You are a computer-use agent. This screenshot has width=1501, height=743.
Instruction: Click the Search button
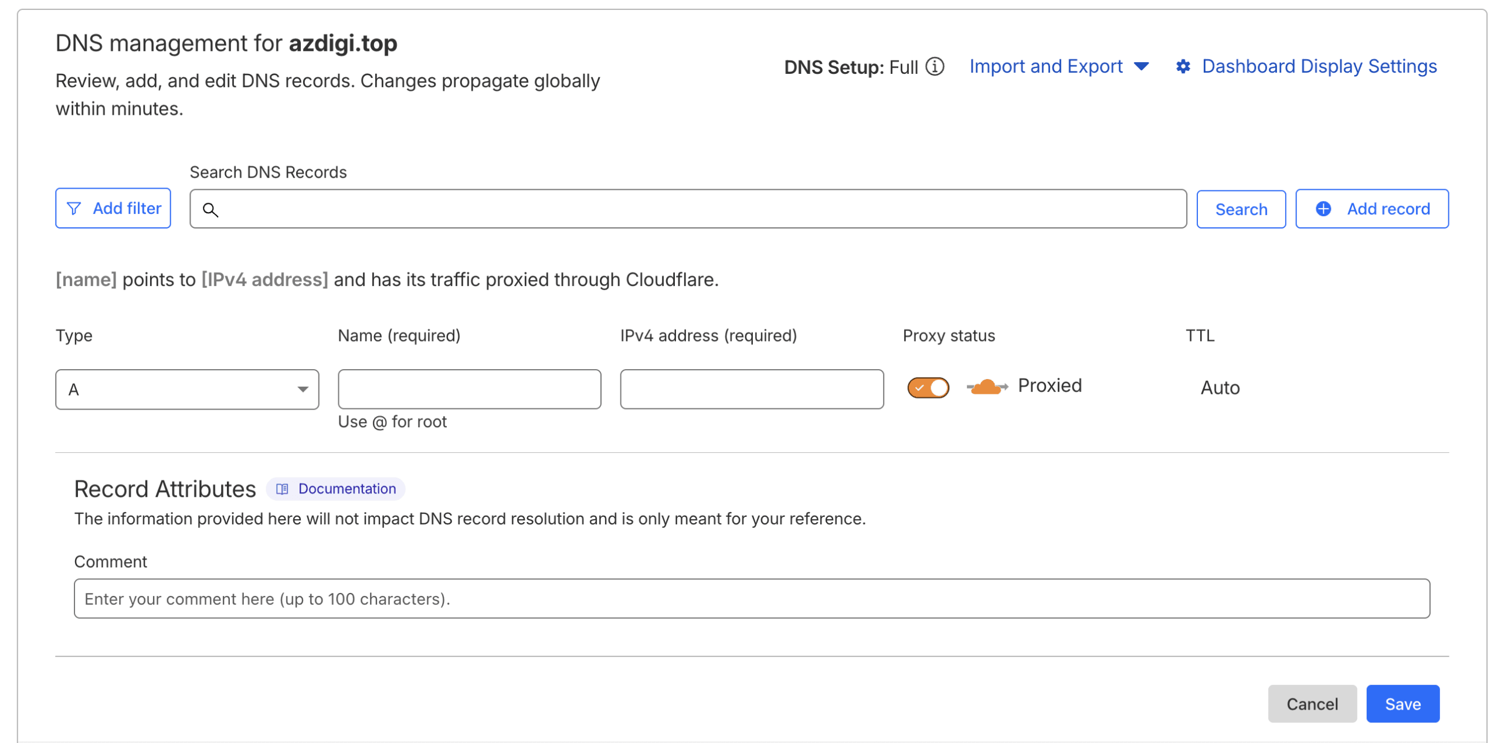click(1241, 209)
